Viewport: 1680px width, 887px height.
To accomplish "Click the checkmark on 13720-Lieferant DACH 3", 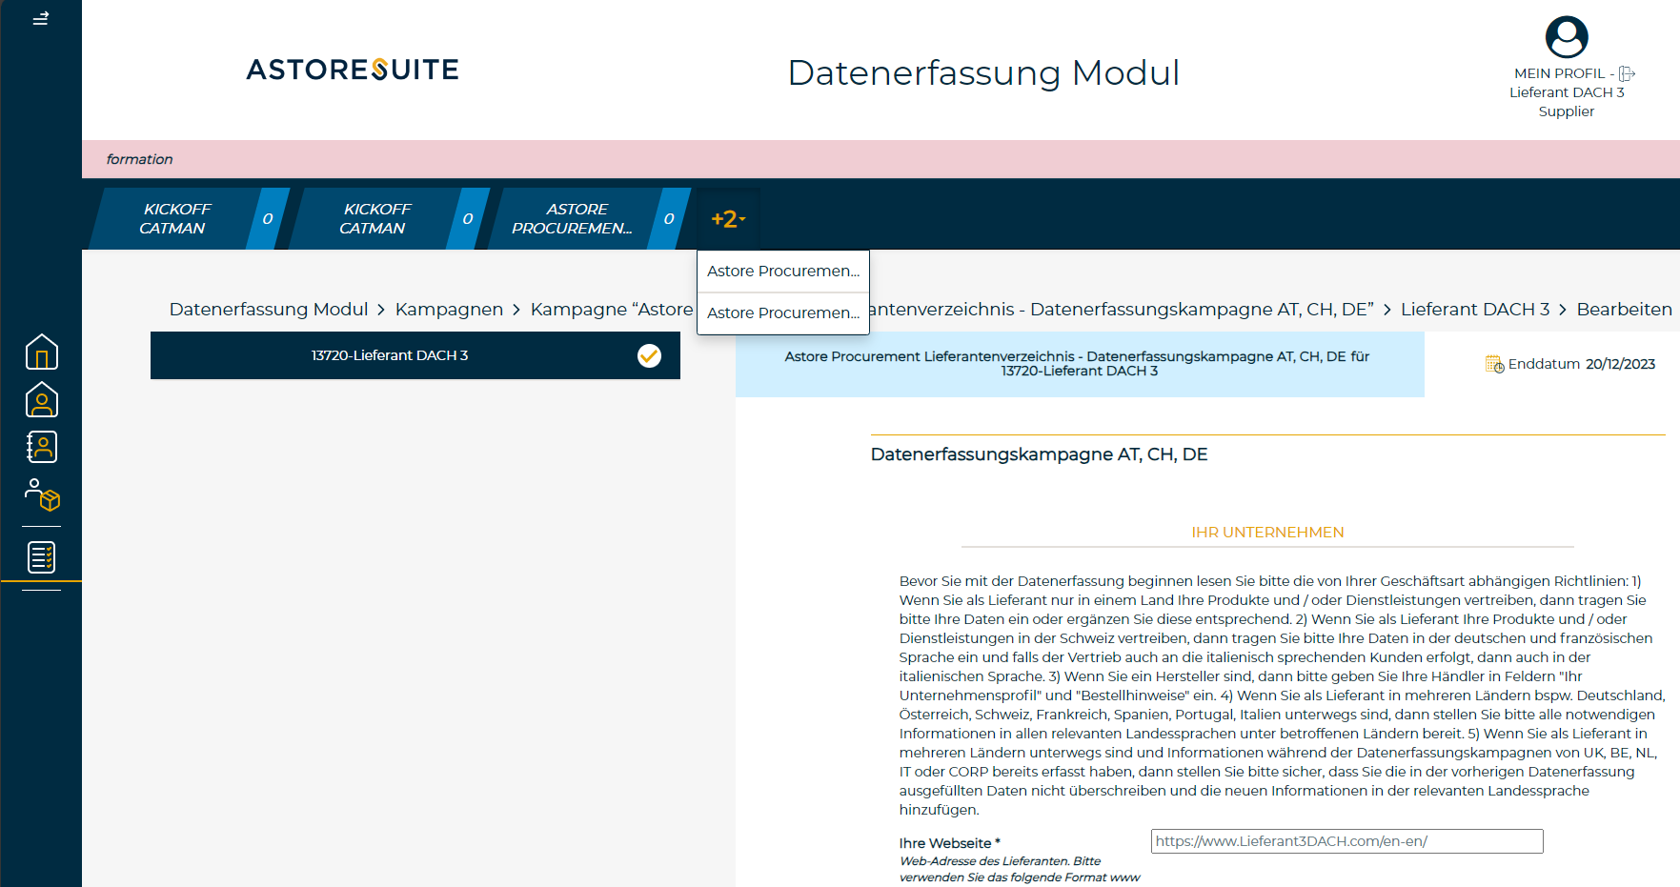I will 649,355.
